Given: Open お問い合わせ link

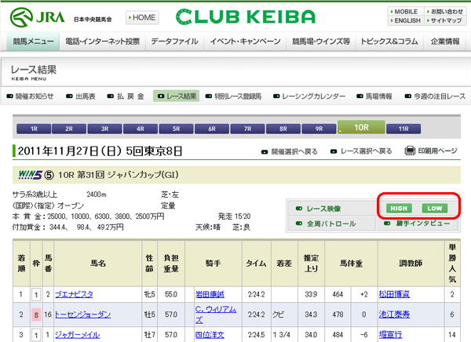Looking at the screenshot, I should point(445,12).
